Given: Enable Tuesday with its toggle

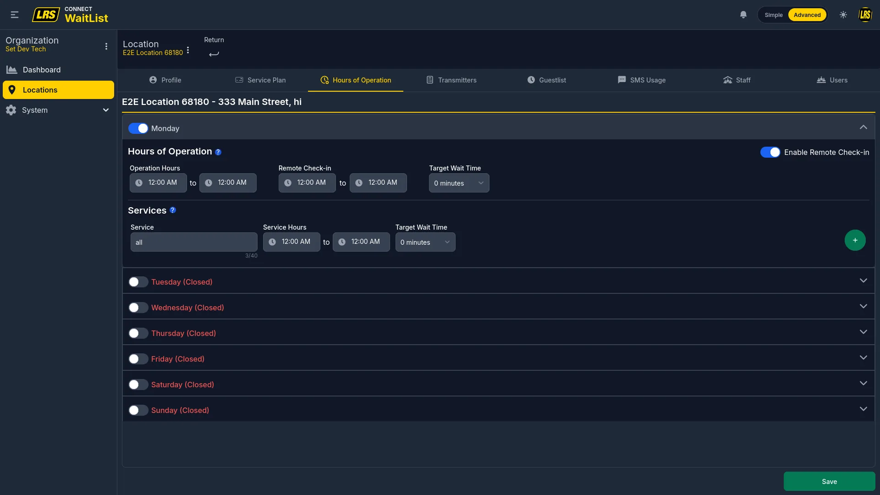Looking at the screenshot, I should pyautogui.click(x=138, y=282).
